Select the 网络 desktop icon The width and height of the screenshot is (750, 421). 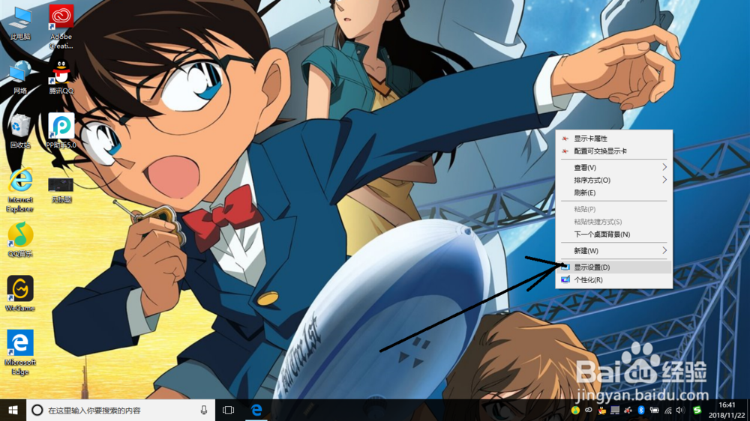click(x=20, y=78)
